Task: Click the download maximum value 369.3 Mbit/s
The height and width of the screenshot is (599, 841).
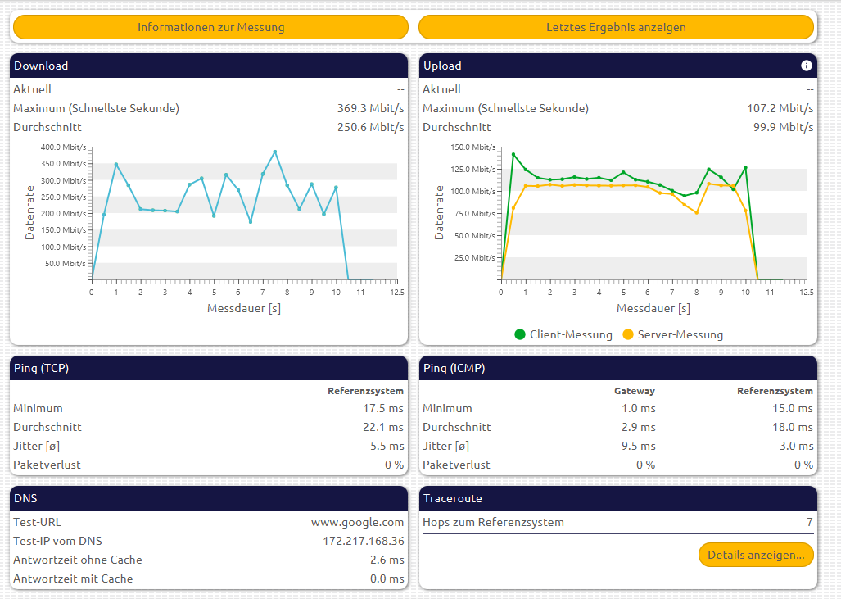Action: coord(370,108)
